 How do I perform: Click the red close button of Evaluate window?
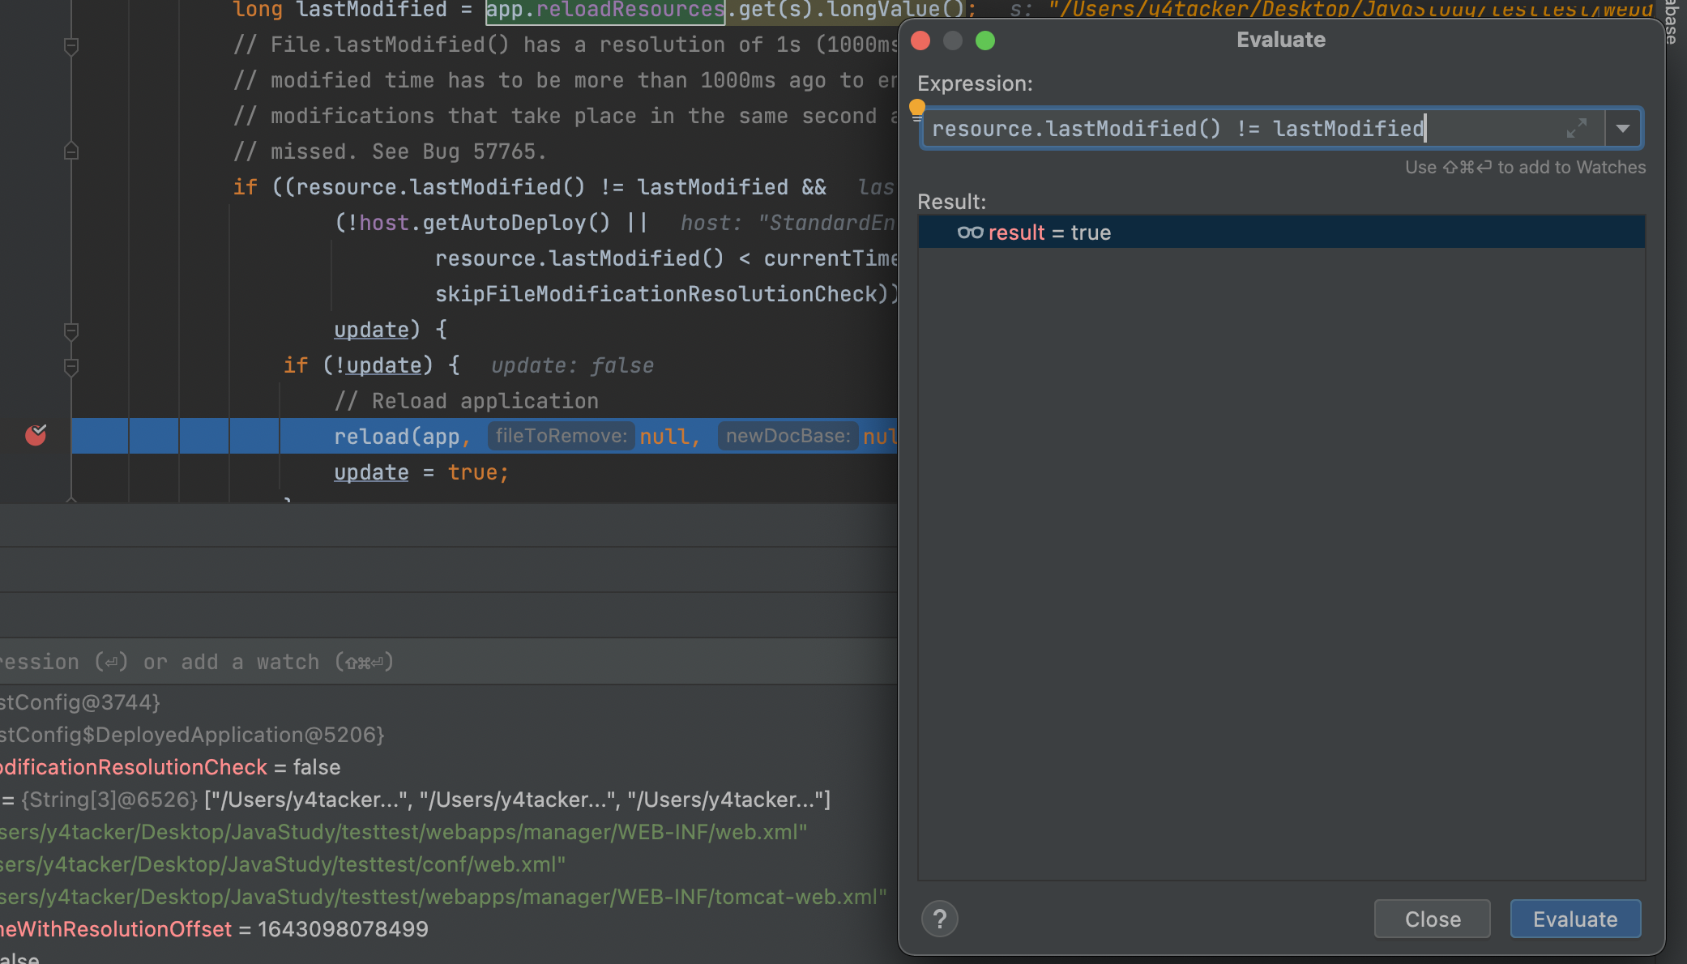[x=920, y=41]
